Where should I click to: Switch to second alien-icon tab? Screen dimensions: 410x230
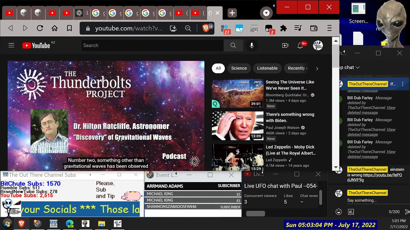38,13
